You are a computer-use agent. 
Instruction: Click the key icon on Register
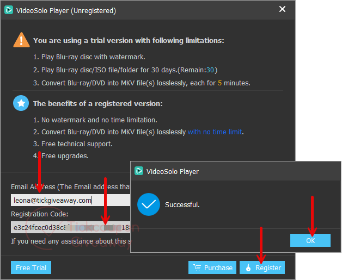click(248, 267)
